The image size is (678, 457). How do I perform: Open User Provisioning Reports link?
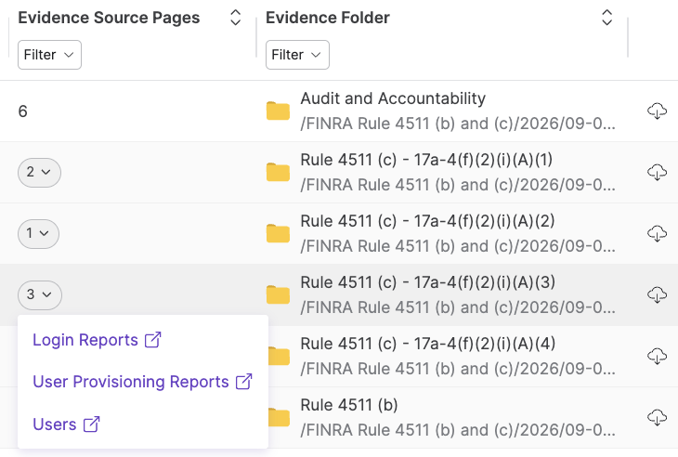click(142, 382)
